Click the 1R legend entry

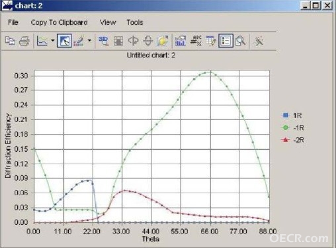(292, 115)
